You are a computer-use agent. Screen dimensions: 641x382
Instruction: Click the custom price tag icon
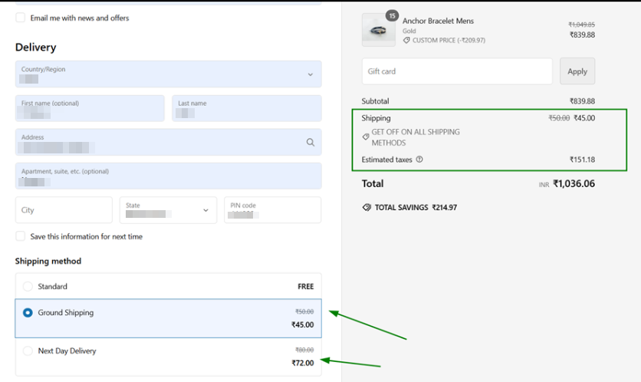(x=406, y=41)
